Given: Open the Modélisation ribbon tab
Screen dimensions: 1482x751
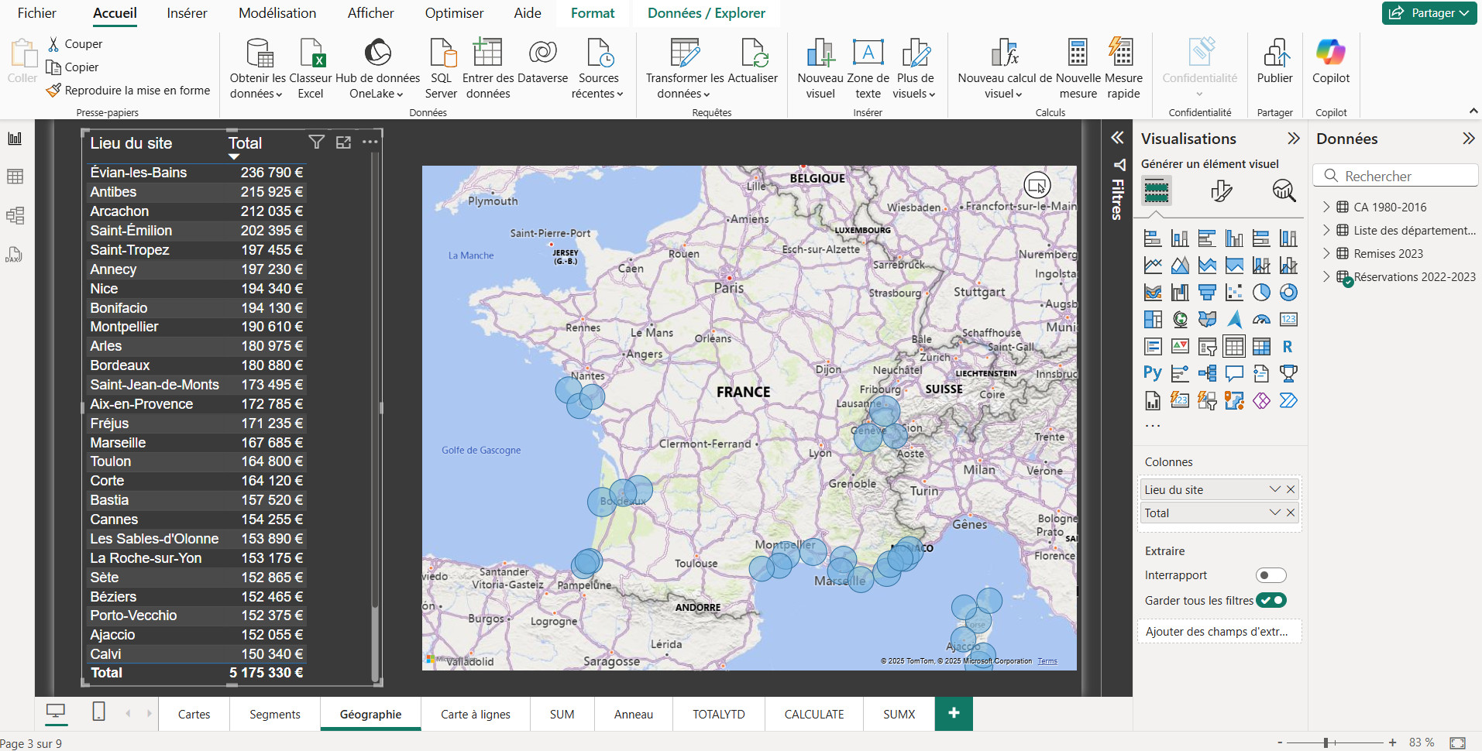Looking at the screenshot, I should (x=277, y=13).
